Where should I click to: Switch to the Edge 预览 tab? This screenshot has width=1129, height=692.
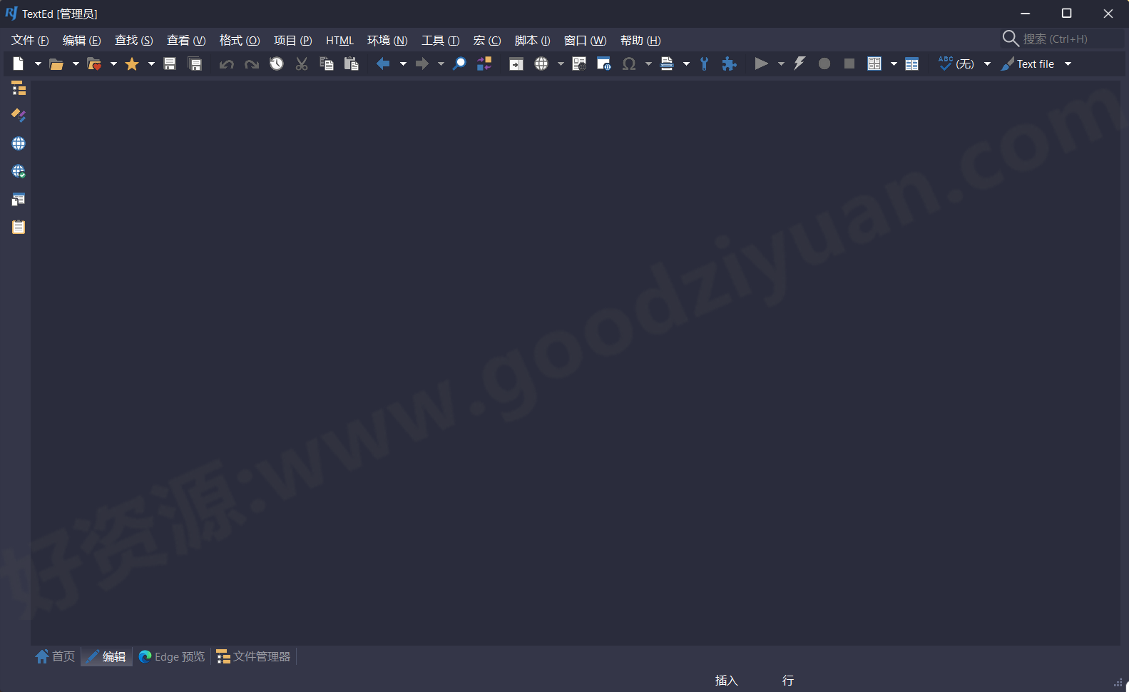(172, 656)
